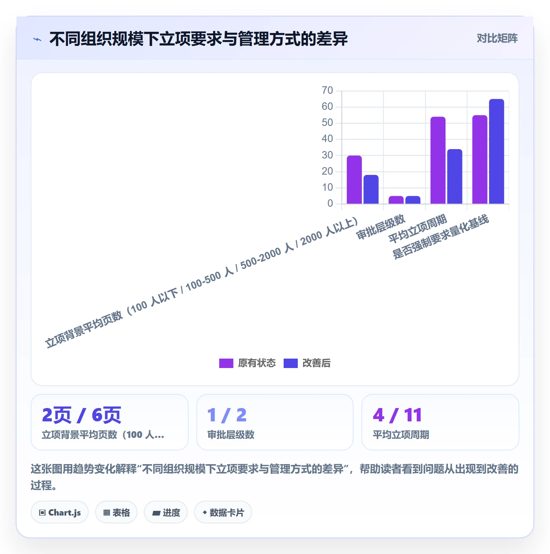The height and width of the screenshot is (554, 550).
Task: Click the 是否强制要求量化基线 axis label
Action: click(440, 237)
